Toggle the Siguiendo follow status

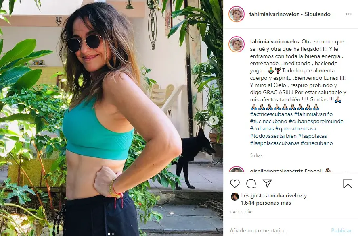[x=317, y=14]
